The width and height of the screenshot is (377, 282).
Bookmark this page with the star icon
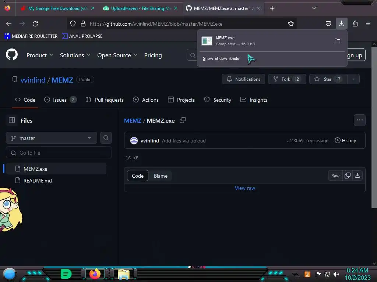(291, 23)
